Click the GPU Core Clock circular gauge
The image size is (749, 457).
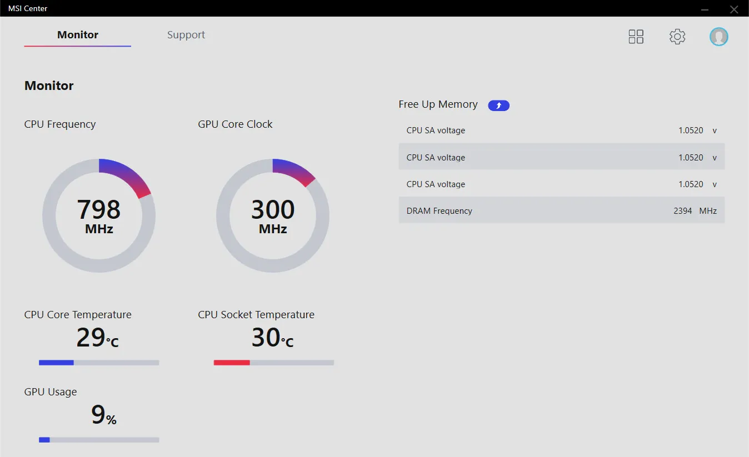coord(273,215)
